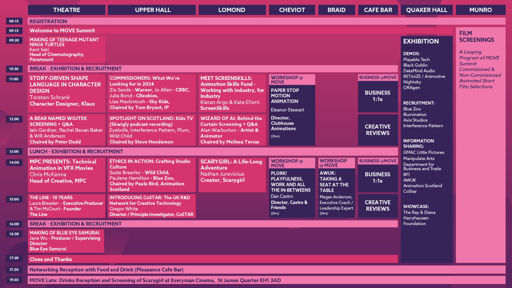Select the LOMOND column header
This screenshot has height=288, width=512.
(x=232, y=10)
